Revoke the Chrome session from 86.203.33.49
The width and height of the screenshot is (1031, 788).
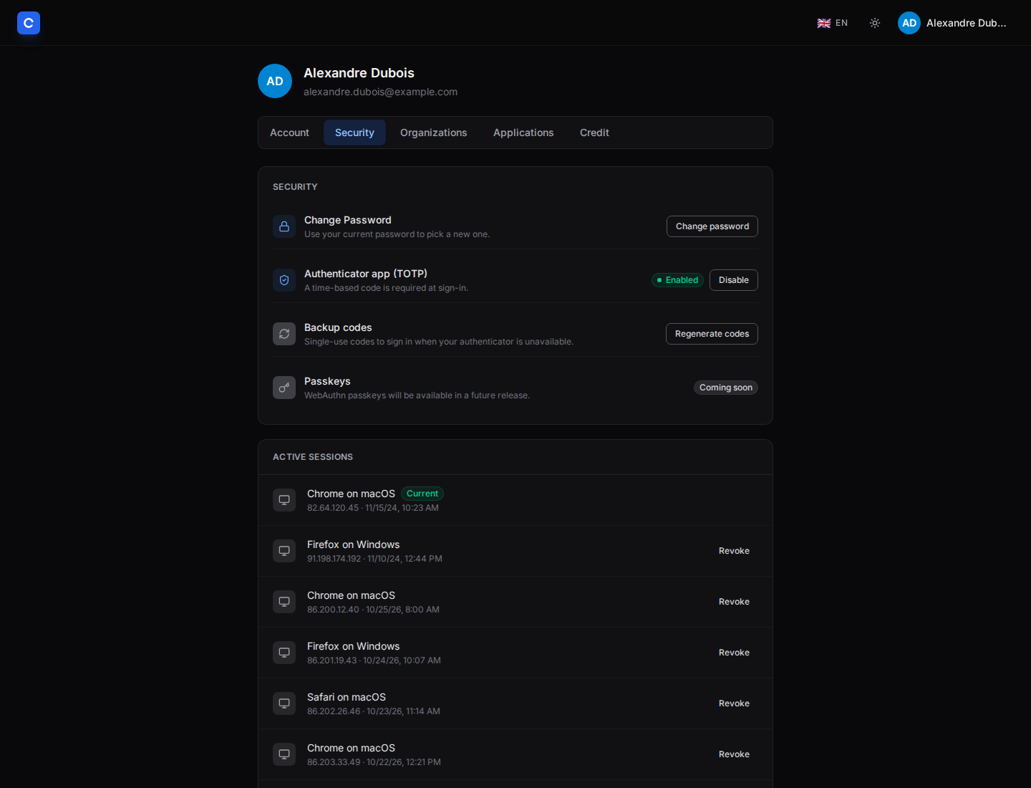click(x=734, y=754)
